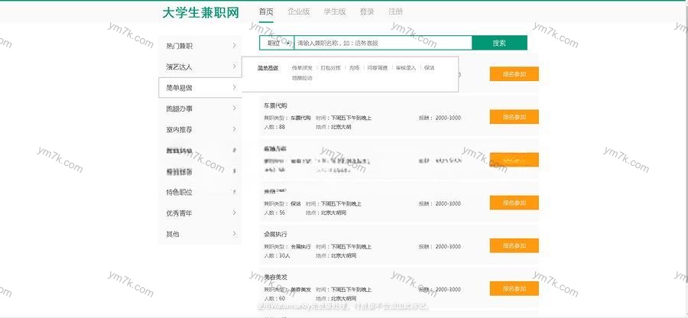688x318 pixels.
Task: Click the arrow icon beside 室内推荐
Action: click(234, 129)
